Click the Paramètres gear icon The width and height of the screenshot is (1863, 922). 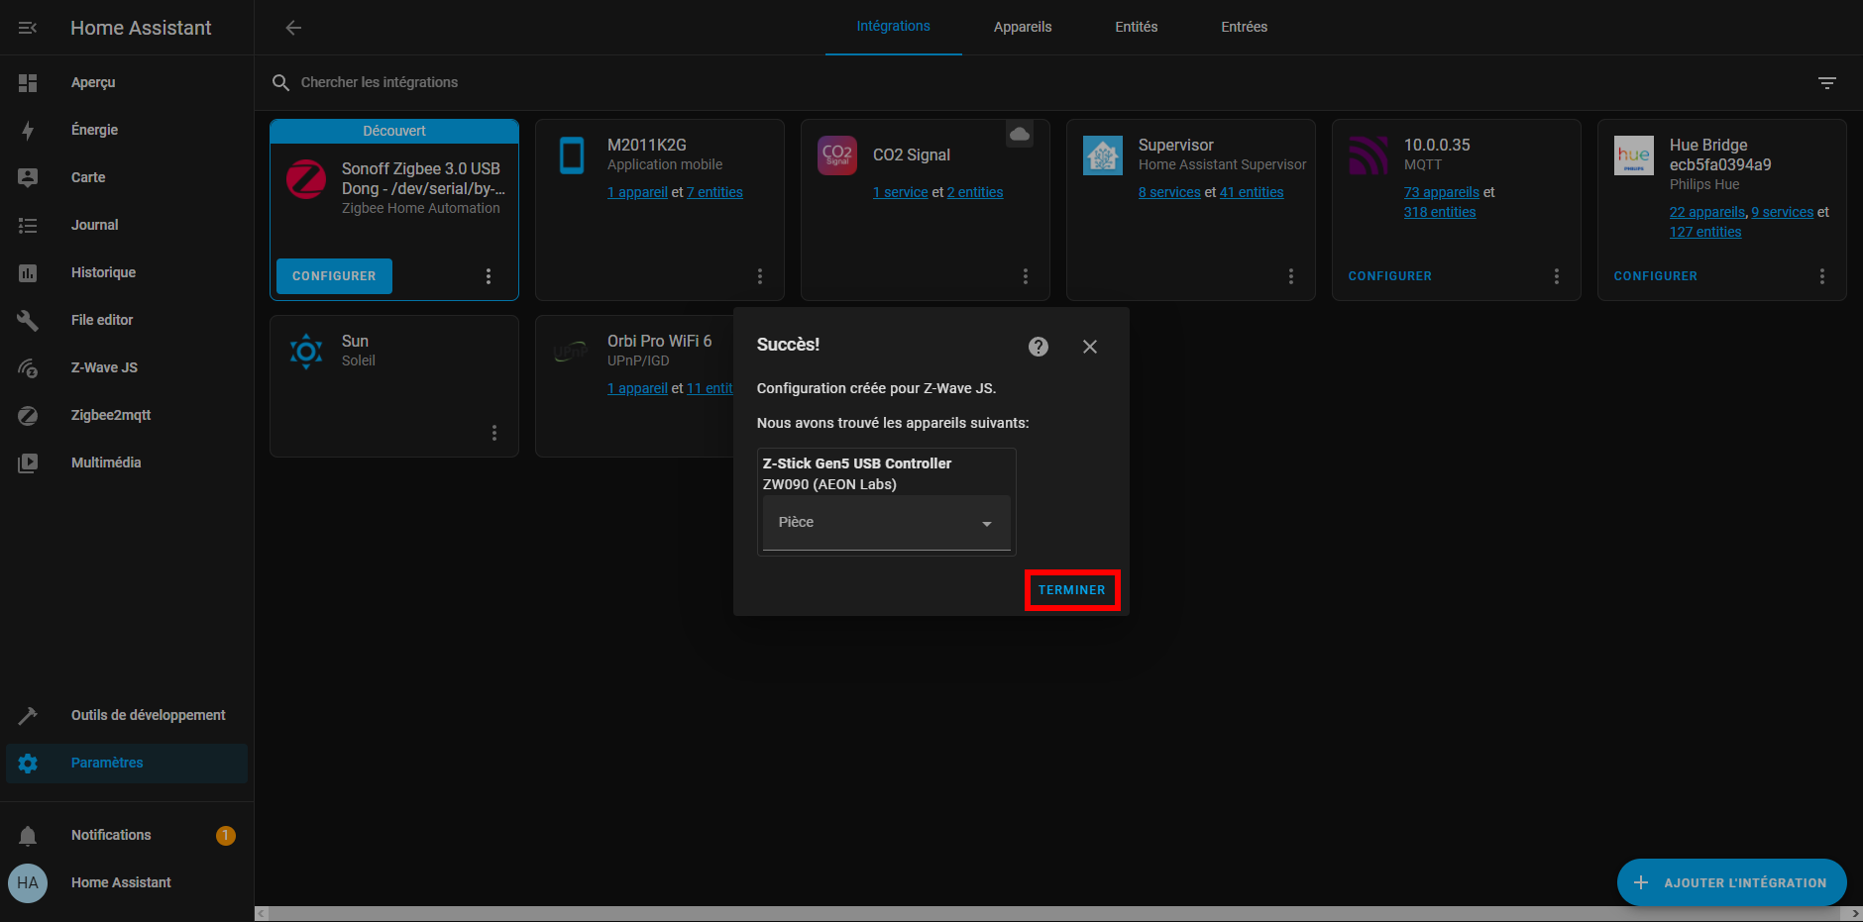[x=28, y=763]
